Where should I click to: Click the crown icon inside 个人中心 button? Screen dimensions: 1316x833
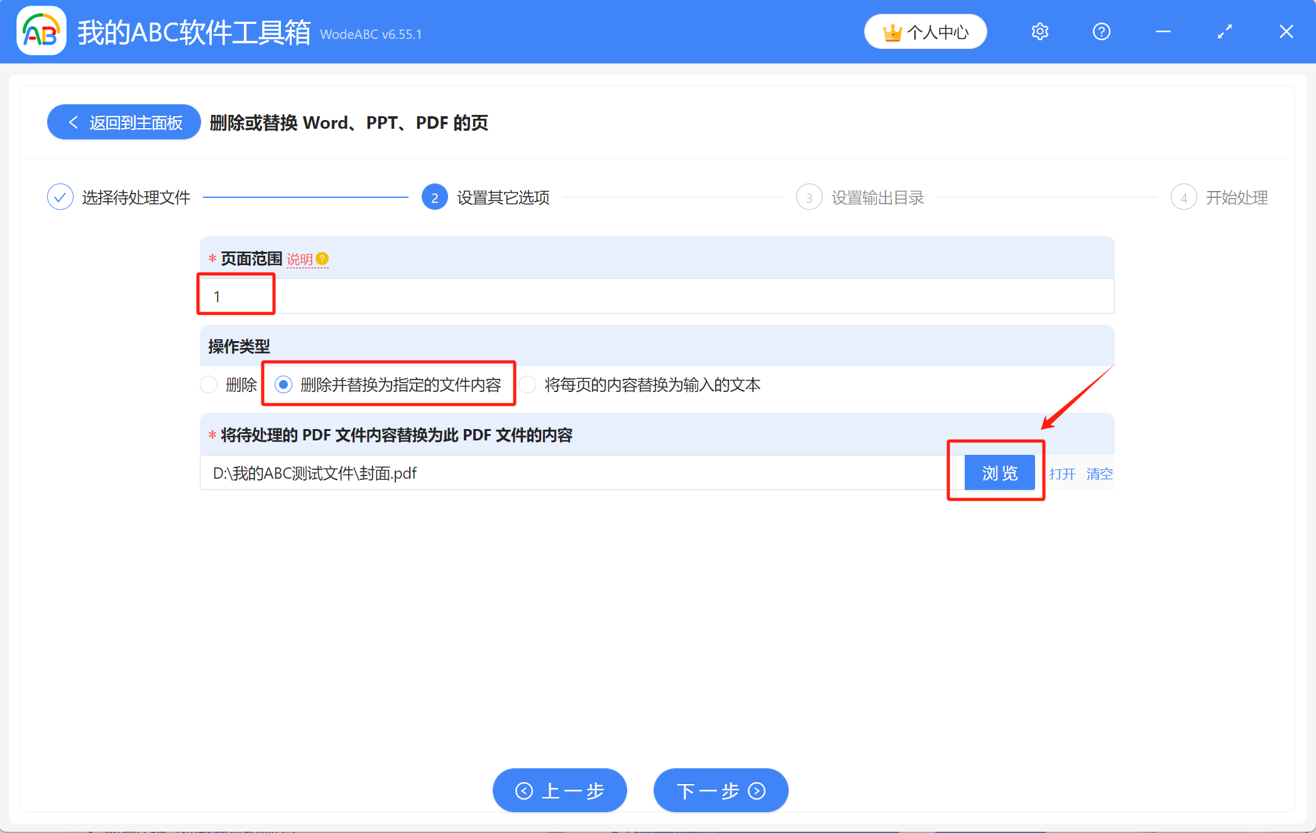click(894, 31)
